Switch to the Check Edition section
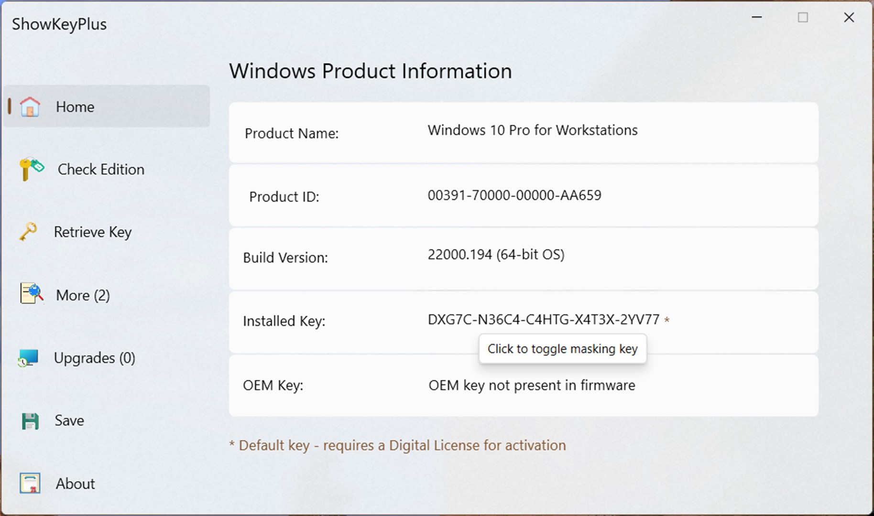This screenshot has width=874, height=516. click(x=101, y=170)
